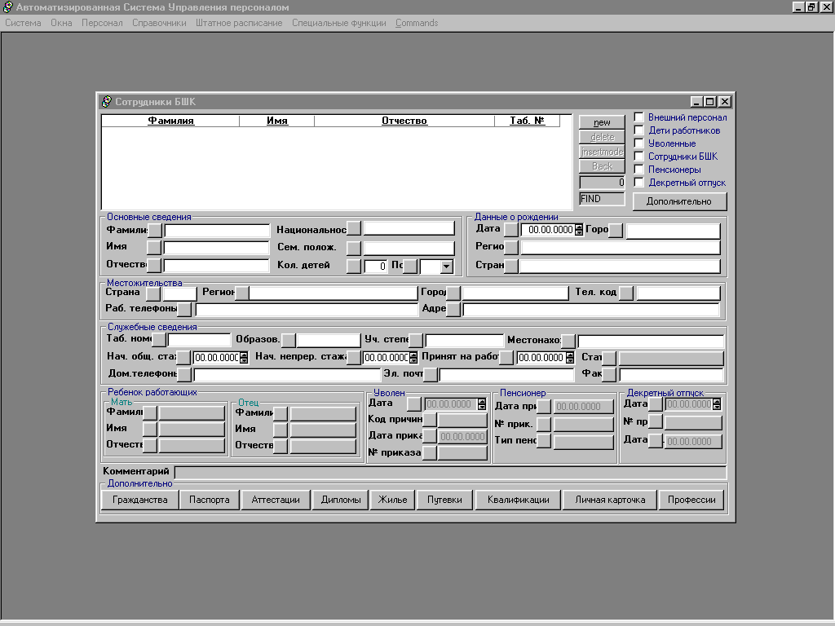This screenshot has width=835, height=626.
Task: Click the spinner on Принят на работу date
Action: pos(570,358)
